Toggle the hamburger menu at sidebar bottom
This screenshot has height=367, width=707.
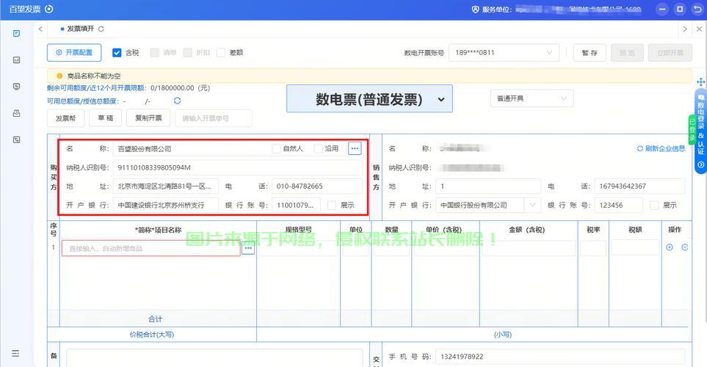(x=15, y=354)
